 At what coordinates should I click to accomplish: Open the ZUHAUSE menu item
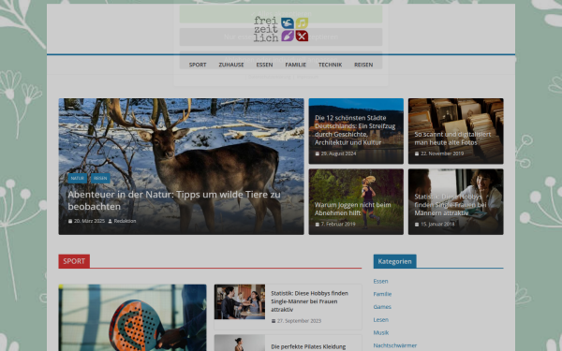(x=231, y=65)
